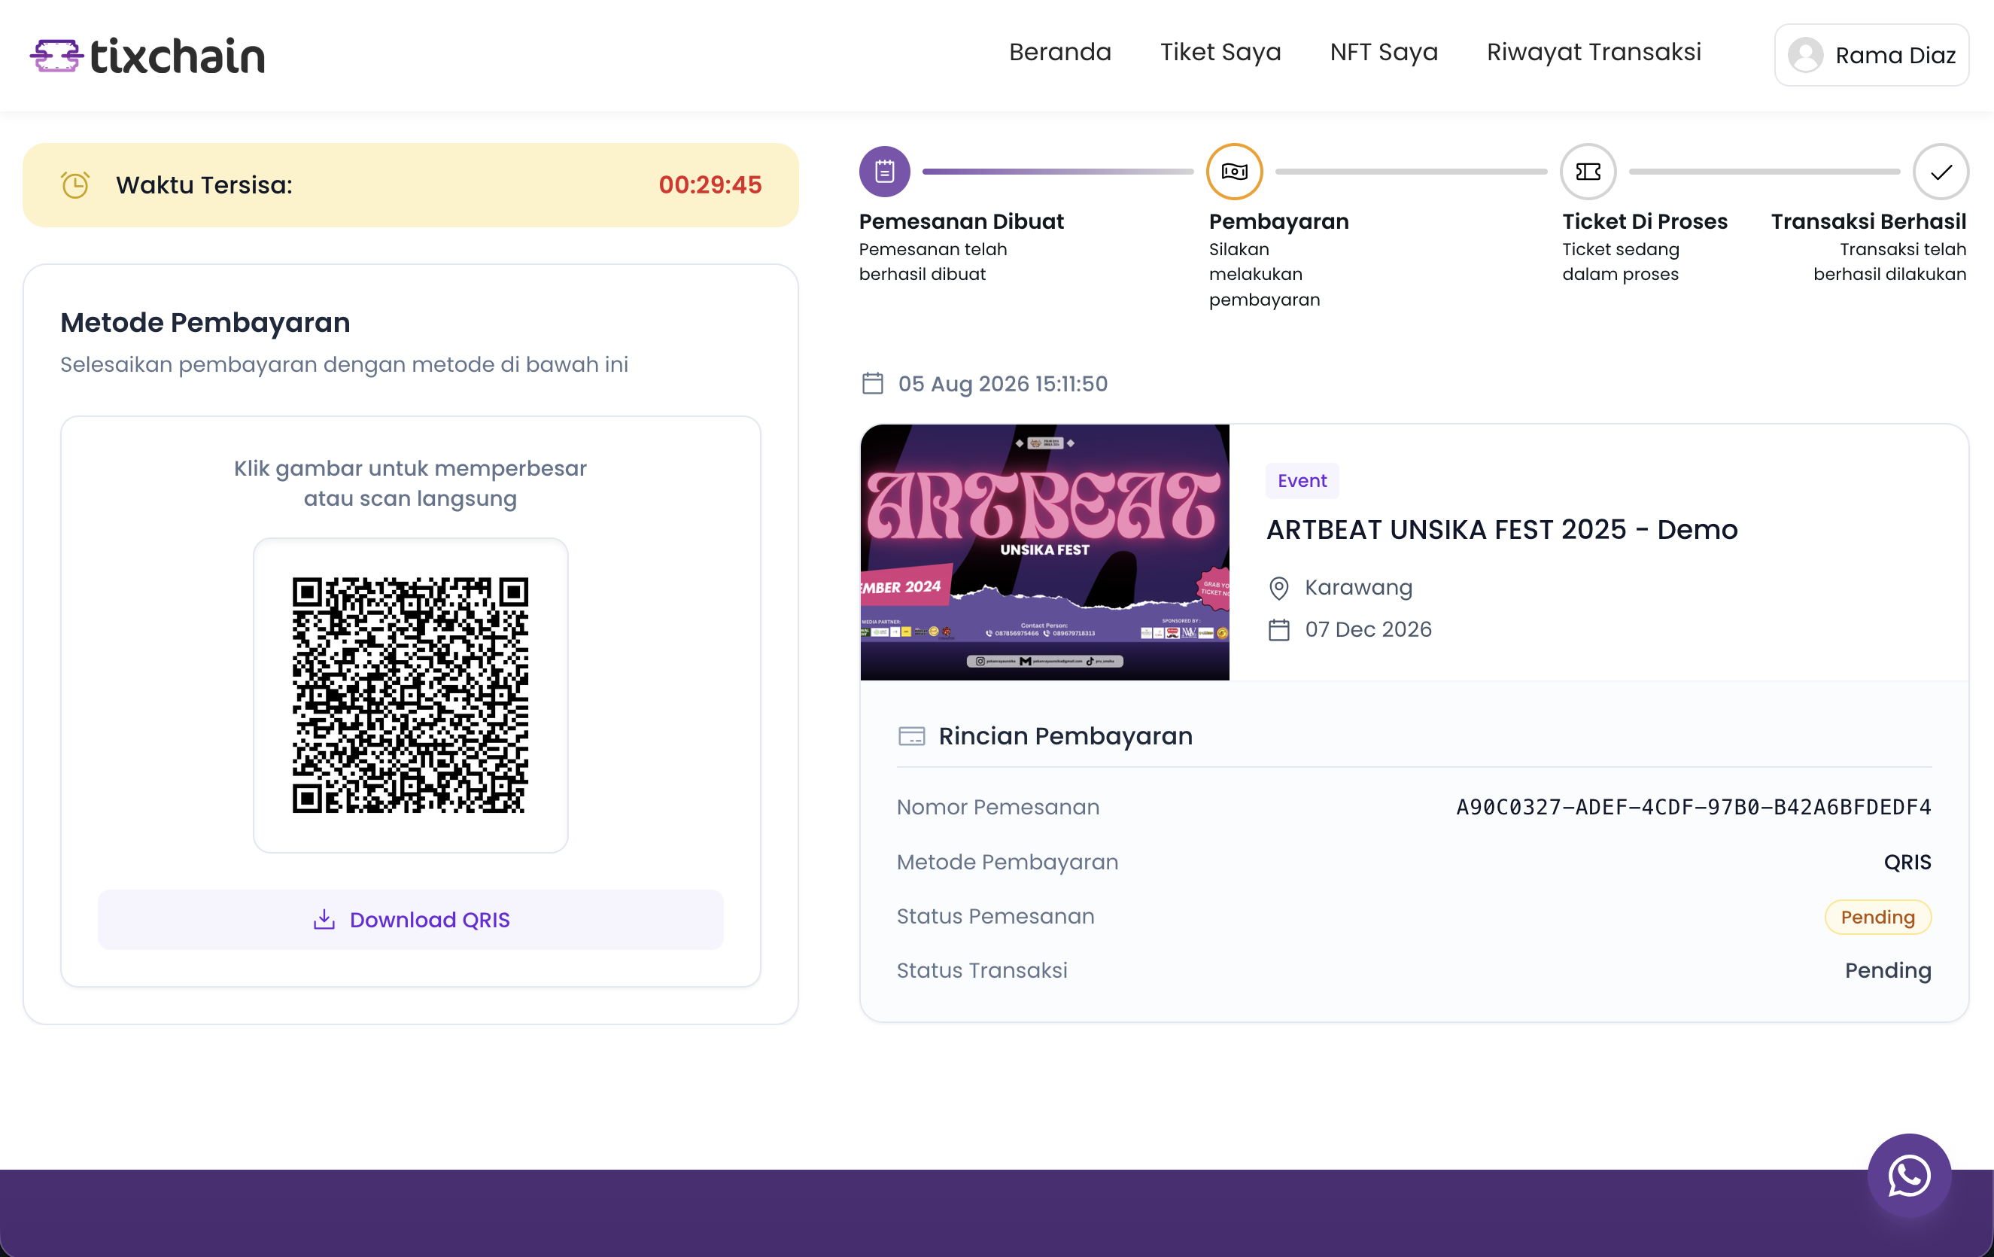Screen dimensions: 1994x1257
Task: Click the progress bar before Transaksi Berhasil
Action: click(x=1764, y=172)
